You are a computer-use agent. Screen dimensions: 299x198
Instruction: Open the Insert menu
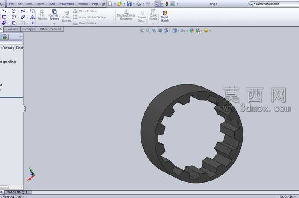point(40,4)
